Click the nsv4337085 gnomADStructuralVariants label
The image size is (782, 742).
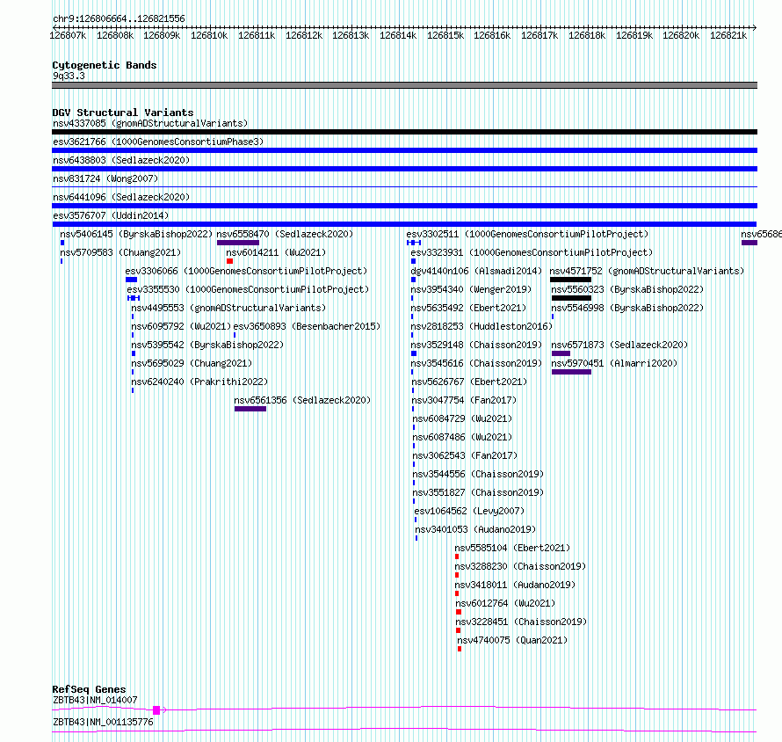coord(150,123)
